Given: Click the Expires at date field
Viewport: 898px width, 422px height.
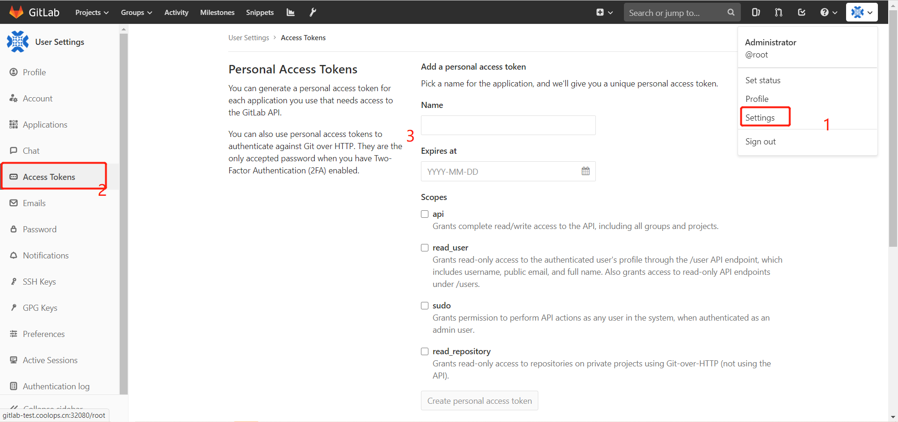Looking at the screenshot, I should click(508, 172).
